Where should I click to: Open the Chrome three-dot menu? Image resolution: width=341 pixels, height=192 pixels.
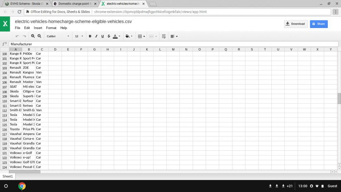(x=336, y=12)
